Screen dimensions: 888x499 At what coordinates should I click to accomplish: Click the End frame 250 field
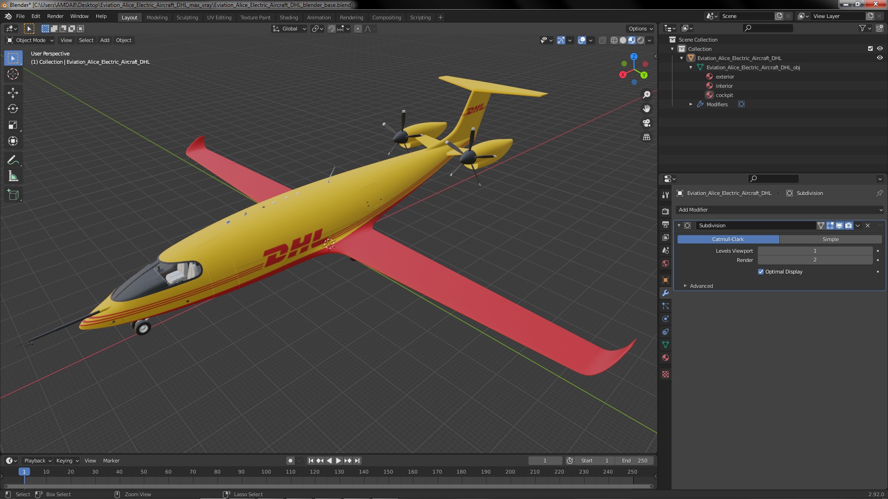click(x=635, y=461)
